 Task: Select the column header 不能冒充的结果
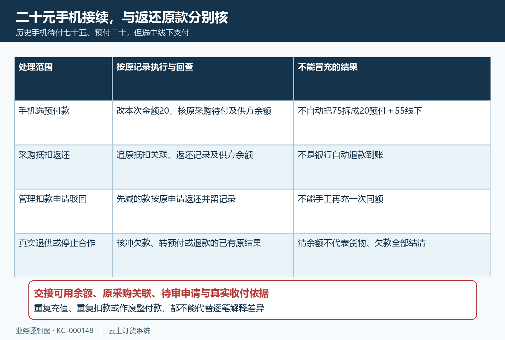pos(392,79)
